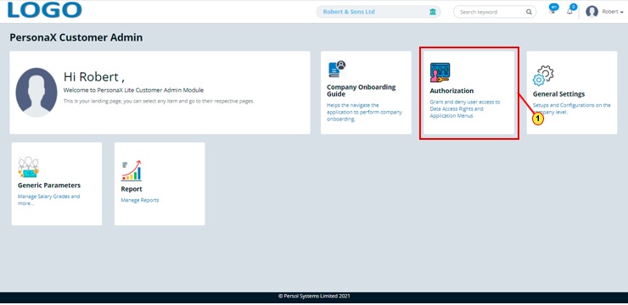This screenshot has height=305, width=628.
Task: Click the Manage Salary Grades description link
Action: (x=49, y=200)
